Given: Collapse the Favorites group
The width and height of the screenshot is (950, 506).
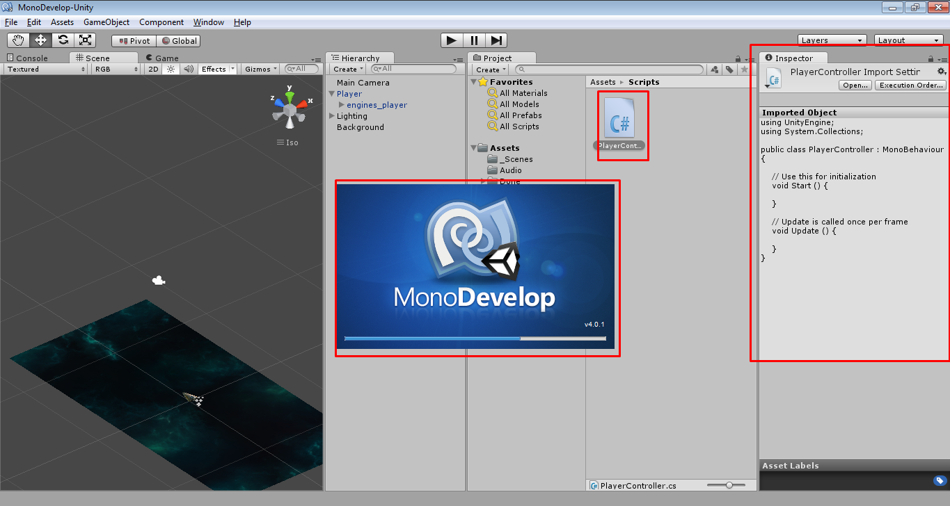Looking at the screenshot, I should (x=474, y=82).
